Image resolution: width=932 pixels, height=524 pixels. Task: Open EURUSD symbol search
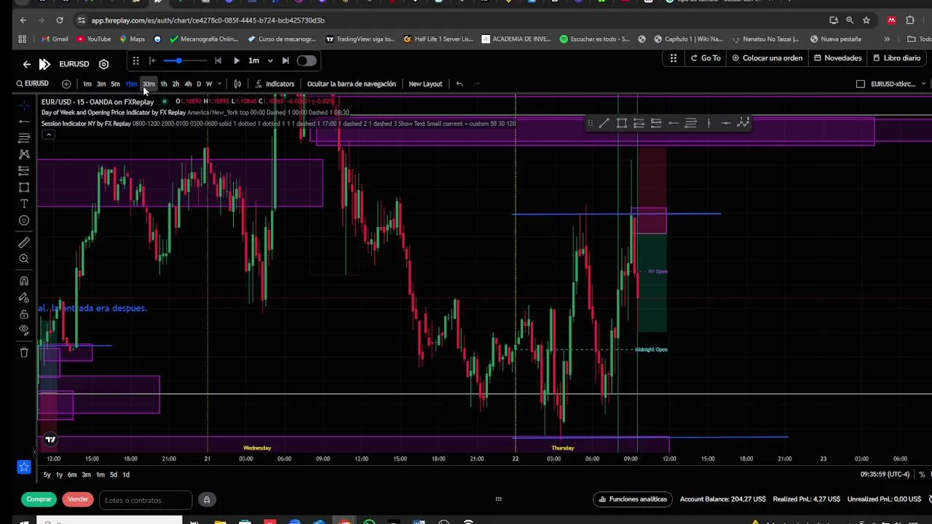[32, 84]
